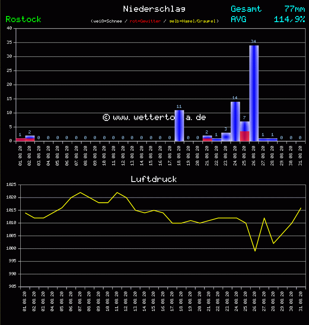Select 01.08.20 date label under precipitation chart
Viewport: 309px width, 325px height.
(x=20, y=155)
